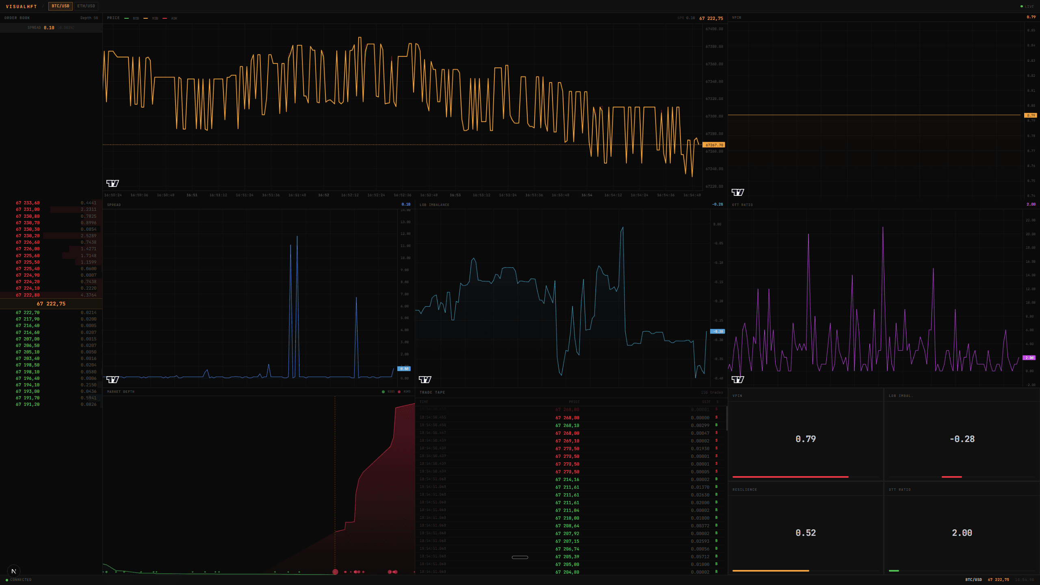This screenshot has height=585, width=1040.
Task: Click the Trade Tape scrollbar
Action: (x=727, y=418)
